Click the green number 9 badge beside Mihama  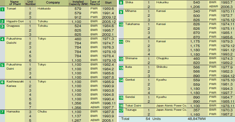pyautogui.click(x=121, y=12)
